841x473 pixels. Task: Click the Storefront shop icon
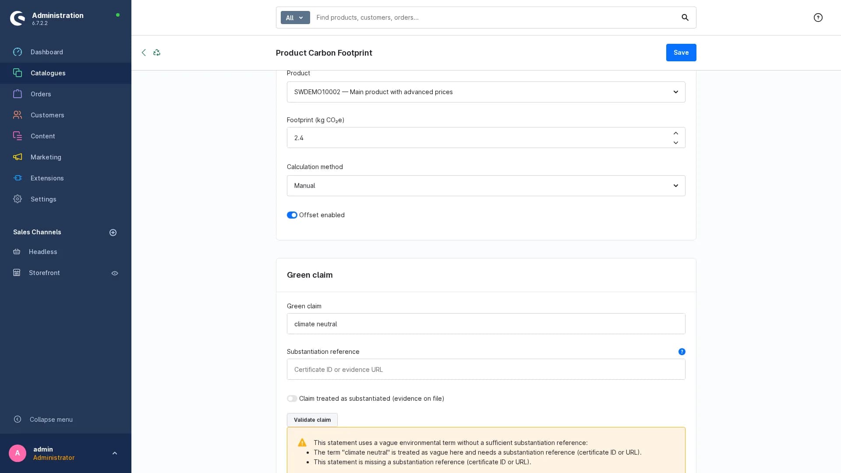click(x=17, y=273)
